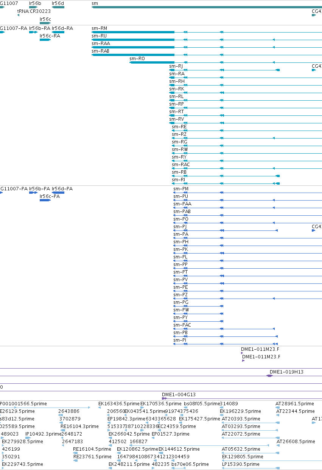Select the sm-RM transcript label

99,28
